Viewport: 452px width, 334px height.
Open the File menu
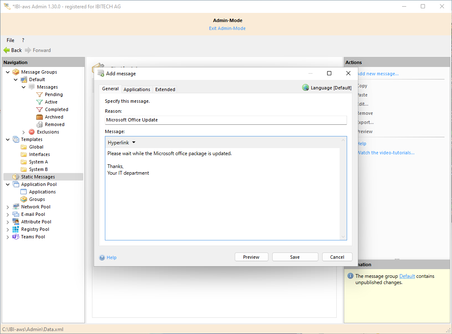[x=10, y=40]
